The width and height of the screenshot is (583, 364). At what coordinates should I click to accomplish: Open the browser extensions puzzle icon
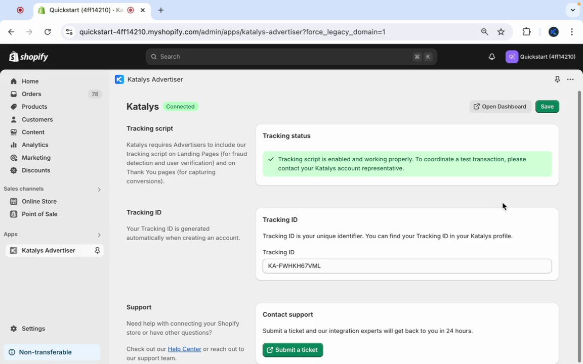coord(526,32)
